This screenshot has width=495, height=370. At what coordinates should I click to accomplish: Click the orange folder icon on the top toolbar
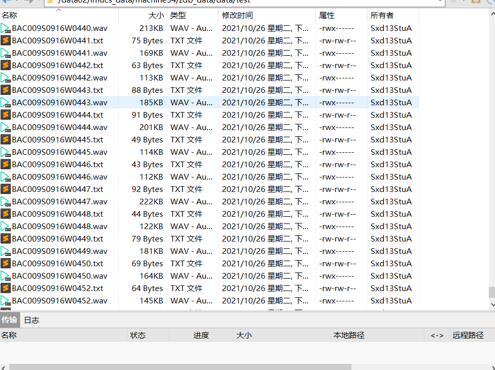pyautogui.click(x=475, y=2)
